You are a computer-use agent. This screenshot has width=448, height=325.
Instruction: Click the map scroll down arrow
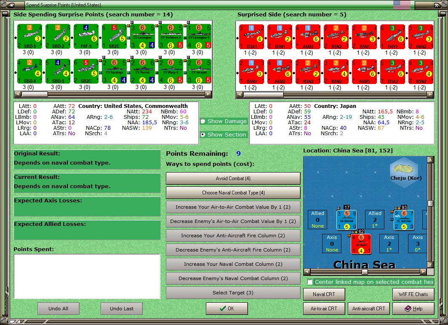pyautogui.click(x=430, y=265)
